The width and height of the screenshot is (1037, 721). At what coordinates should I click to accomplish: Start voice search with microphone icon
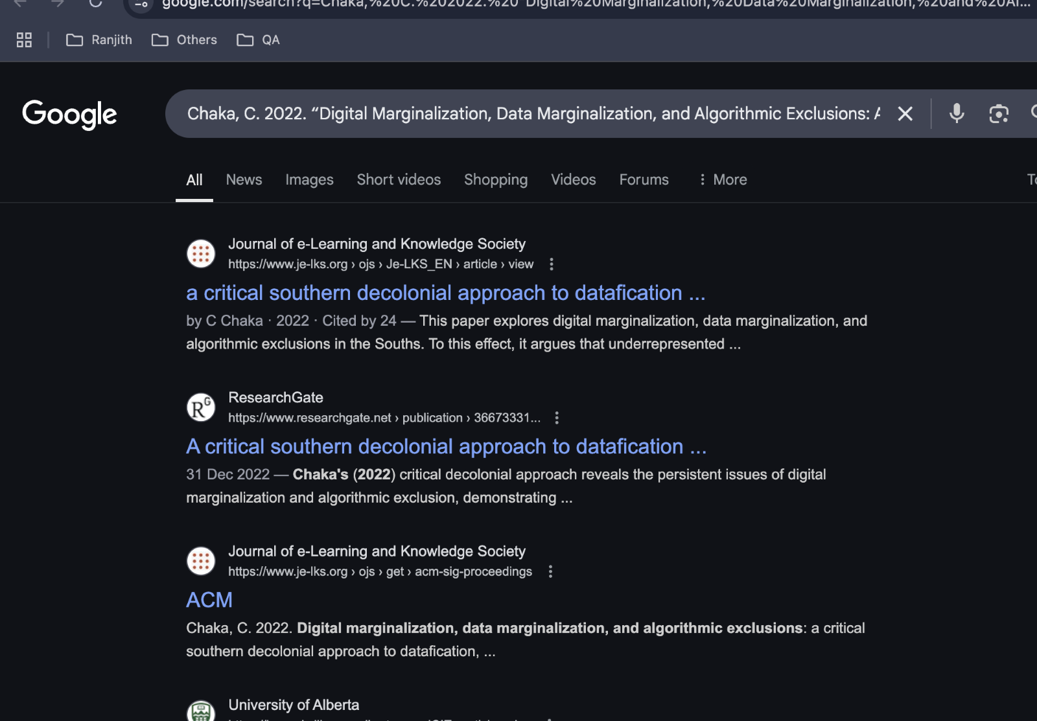pyautogui.click(x=957, y=113)
